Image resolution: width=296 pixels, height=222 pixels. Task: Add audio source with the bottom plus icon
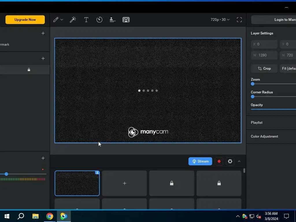(43, 158)
